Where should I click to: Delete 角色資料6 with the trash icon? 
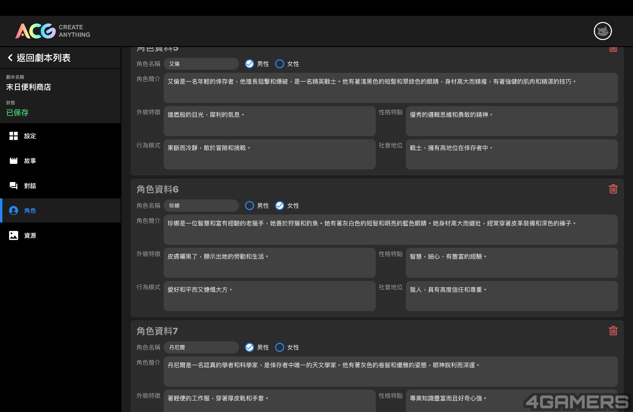pyautogui.click(x=613, y=189)
